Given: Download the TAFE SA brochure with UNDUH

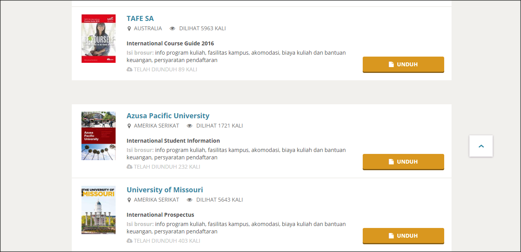Looking at the screenshot, I should (x=403, y=64).
